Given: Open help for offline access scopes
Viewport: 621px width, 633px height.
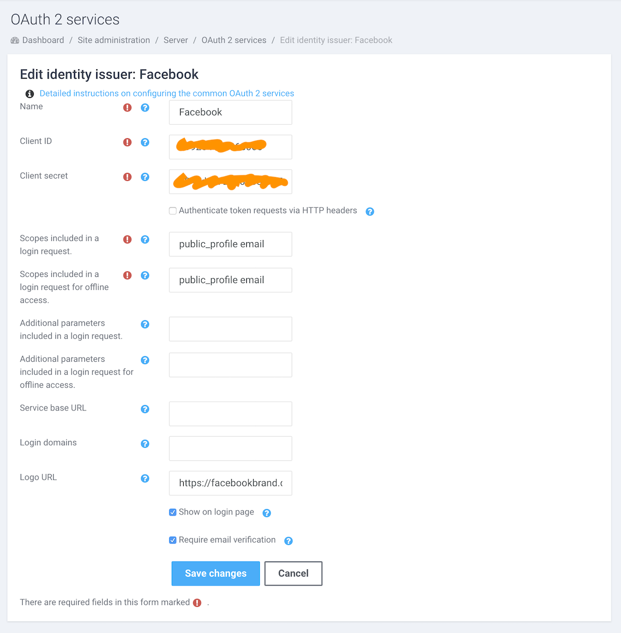Looking at the screenshot, I should [x=145, y=275].
